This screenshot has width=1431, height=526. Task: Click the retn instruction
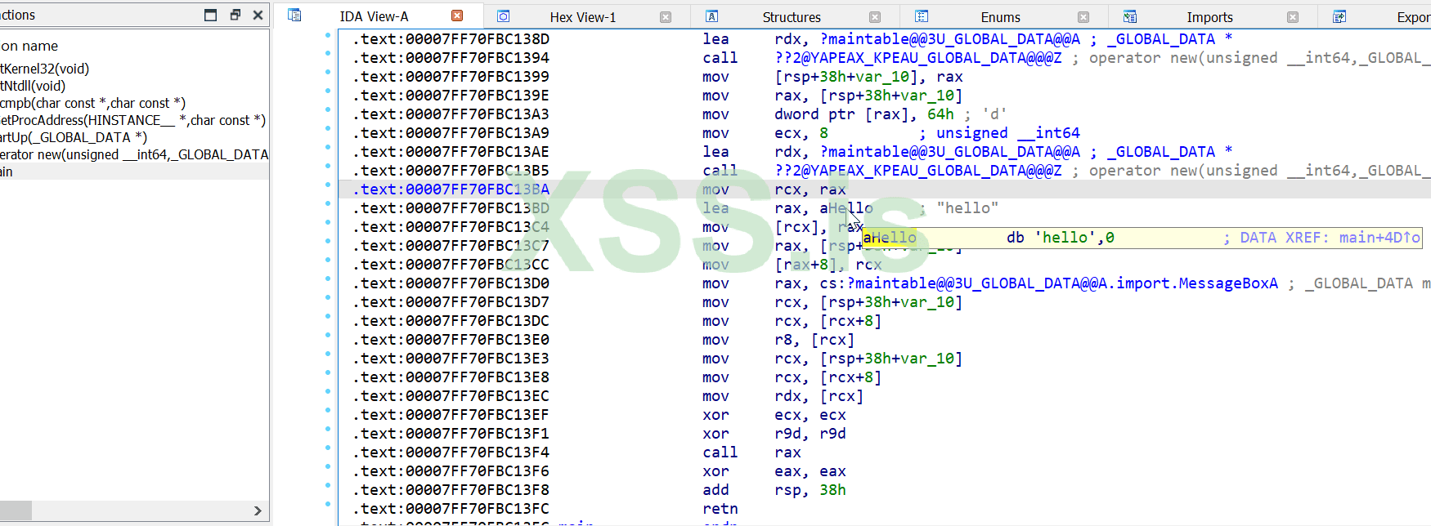click(720, 509)
